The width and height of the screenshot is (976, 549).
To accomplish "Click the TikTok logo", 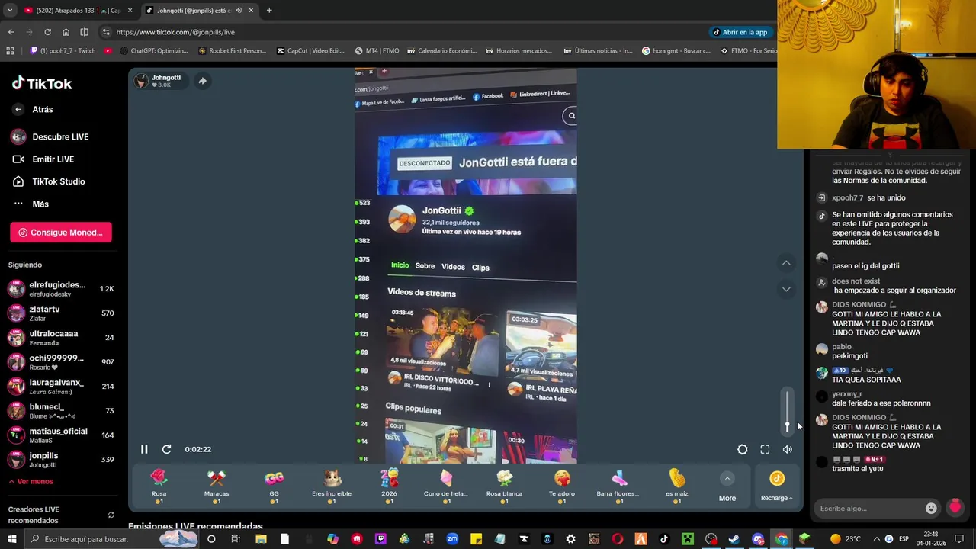I will pyautogui.click(x=42, y=84).
